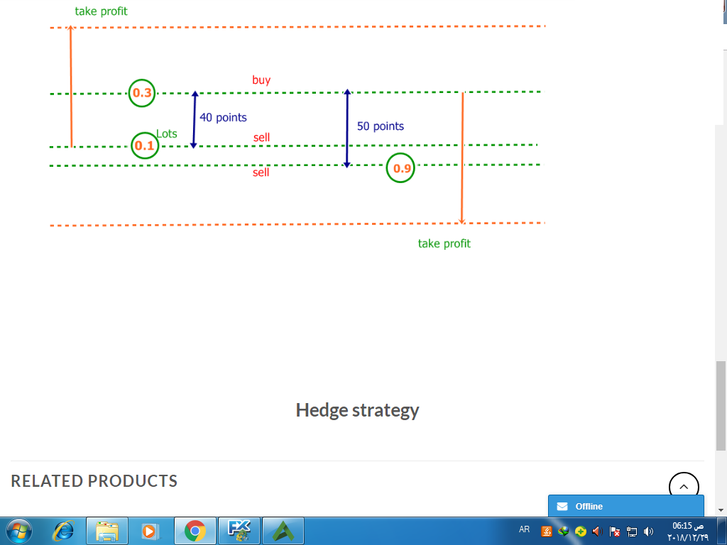Image resolution: width=727 pixels, height=545 pixels.
Task: Click the AR input language indicator
Action: [x=524, y=529]
